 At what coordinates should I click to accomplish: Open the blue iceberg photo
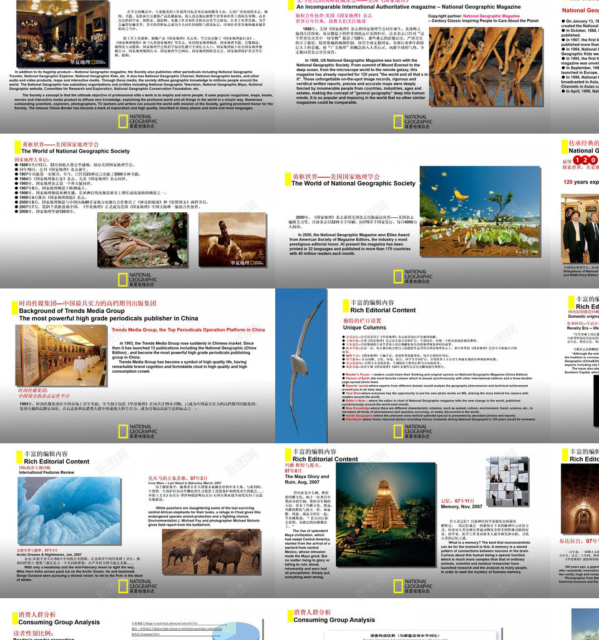coord(69,510)
